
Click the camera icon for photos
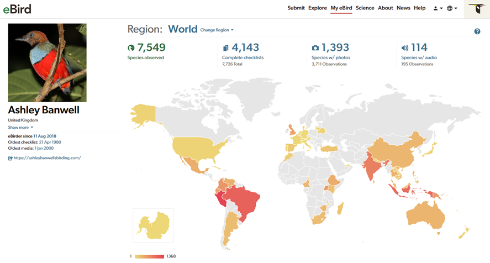[x=315, y=48]
